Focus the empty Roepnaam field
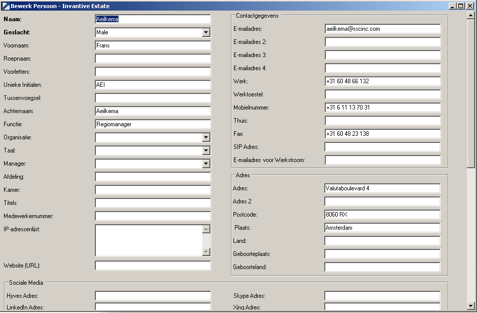The width and height of the screenshot is (477, 313). (x=153, y=59)
